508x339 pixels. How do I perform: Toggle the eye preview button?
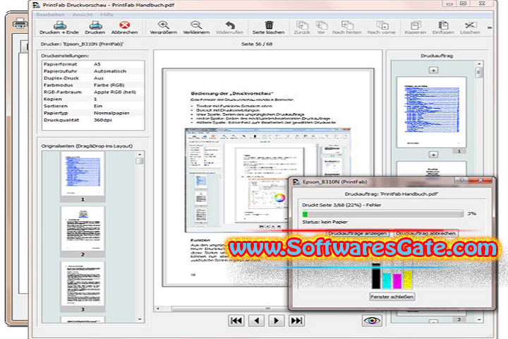(x=372, y=321)
